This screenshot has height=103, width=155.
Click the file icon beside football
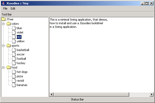(x=14, y=59)
